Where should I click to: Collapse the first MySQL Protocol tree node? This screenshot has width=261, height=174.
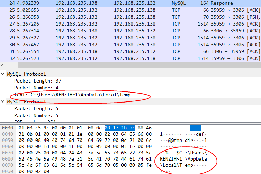[x=3, y=74]
